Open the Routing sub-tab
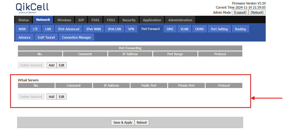 tap(240, 29)
